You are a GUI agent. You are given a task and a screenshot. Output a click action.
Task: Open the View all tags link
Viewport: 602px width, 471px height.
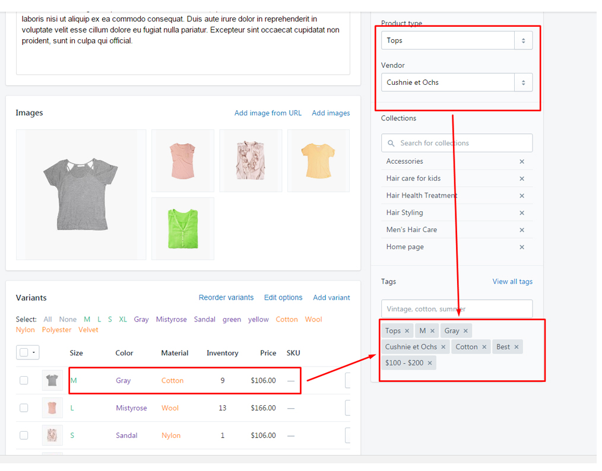512,281
